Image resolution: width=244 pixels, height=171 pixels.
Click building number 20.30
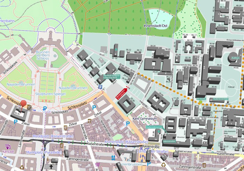pos(132,99)
